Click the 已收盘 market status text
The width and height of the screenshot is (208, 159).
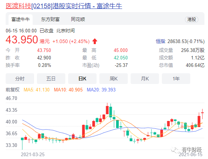pyautogui.click(x=46, y=31)
